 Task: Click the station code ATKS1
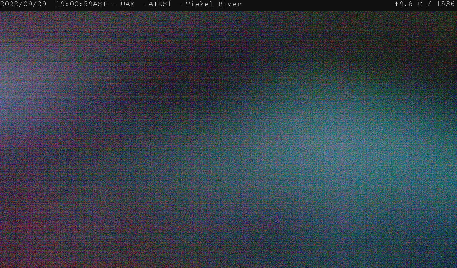point(160,4)
